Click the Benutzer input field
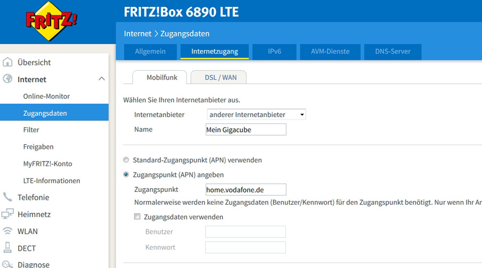Screen dimensions: 482x268 tap(246, 232)
